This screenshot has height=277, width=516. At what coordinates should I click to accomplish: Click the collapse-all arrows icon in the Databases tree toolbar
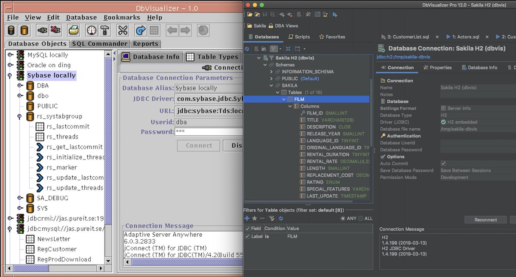coord(288,49)
